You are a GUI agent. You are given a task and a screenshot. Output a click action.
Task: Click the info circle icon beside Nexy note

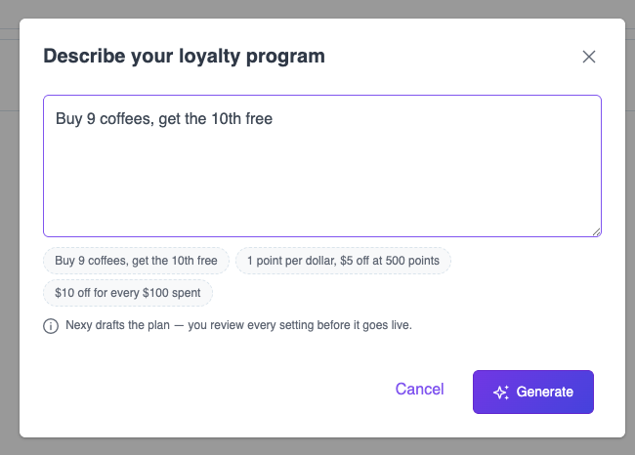(x=51, y=326)
